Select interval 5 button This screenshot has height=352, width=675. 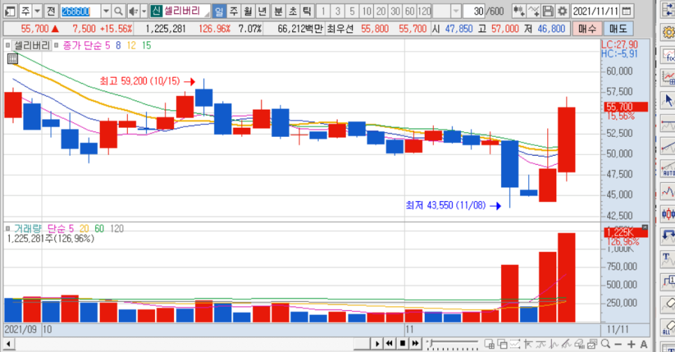coord(352,11)
